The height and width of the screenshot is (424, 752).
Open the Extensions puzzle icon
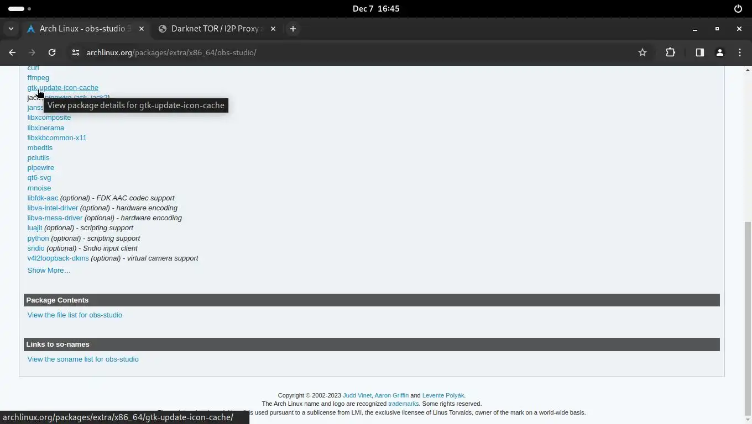[x=670, y=52]
